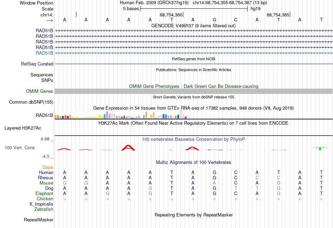Click the 'chr14:' ruler label
The height and width of the screenshot is (228, 333).
pos(47,15)
